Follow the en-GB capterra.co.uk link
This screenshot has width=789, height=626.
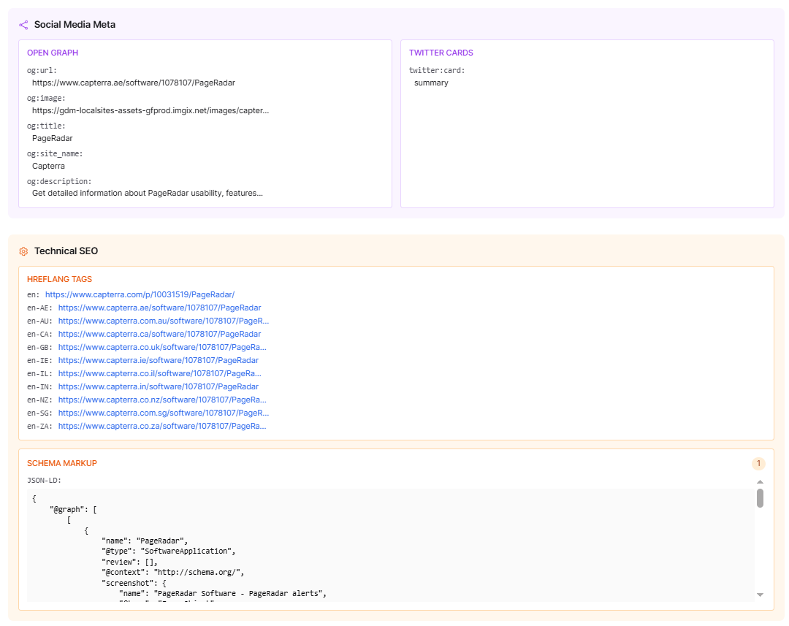[x=162, y=347]
